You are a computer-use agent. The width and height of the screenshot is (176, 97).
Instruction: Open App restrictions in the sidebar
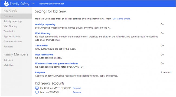click(x=12, y=36)
